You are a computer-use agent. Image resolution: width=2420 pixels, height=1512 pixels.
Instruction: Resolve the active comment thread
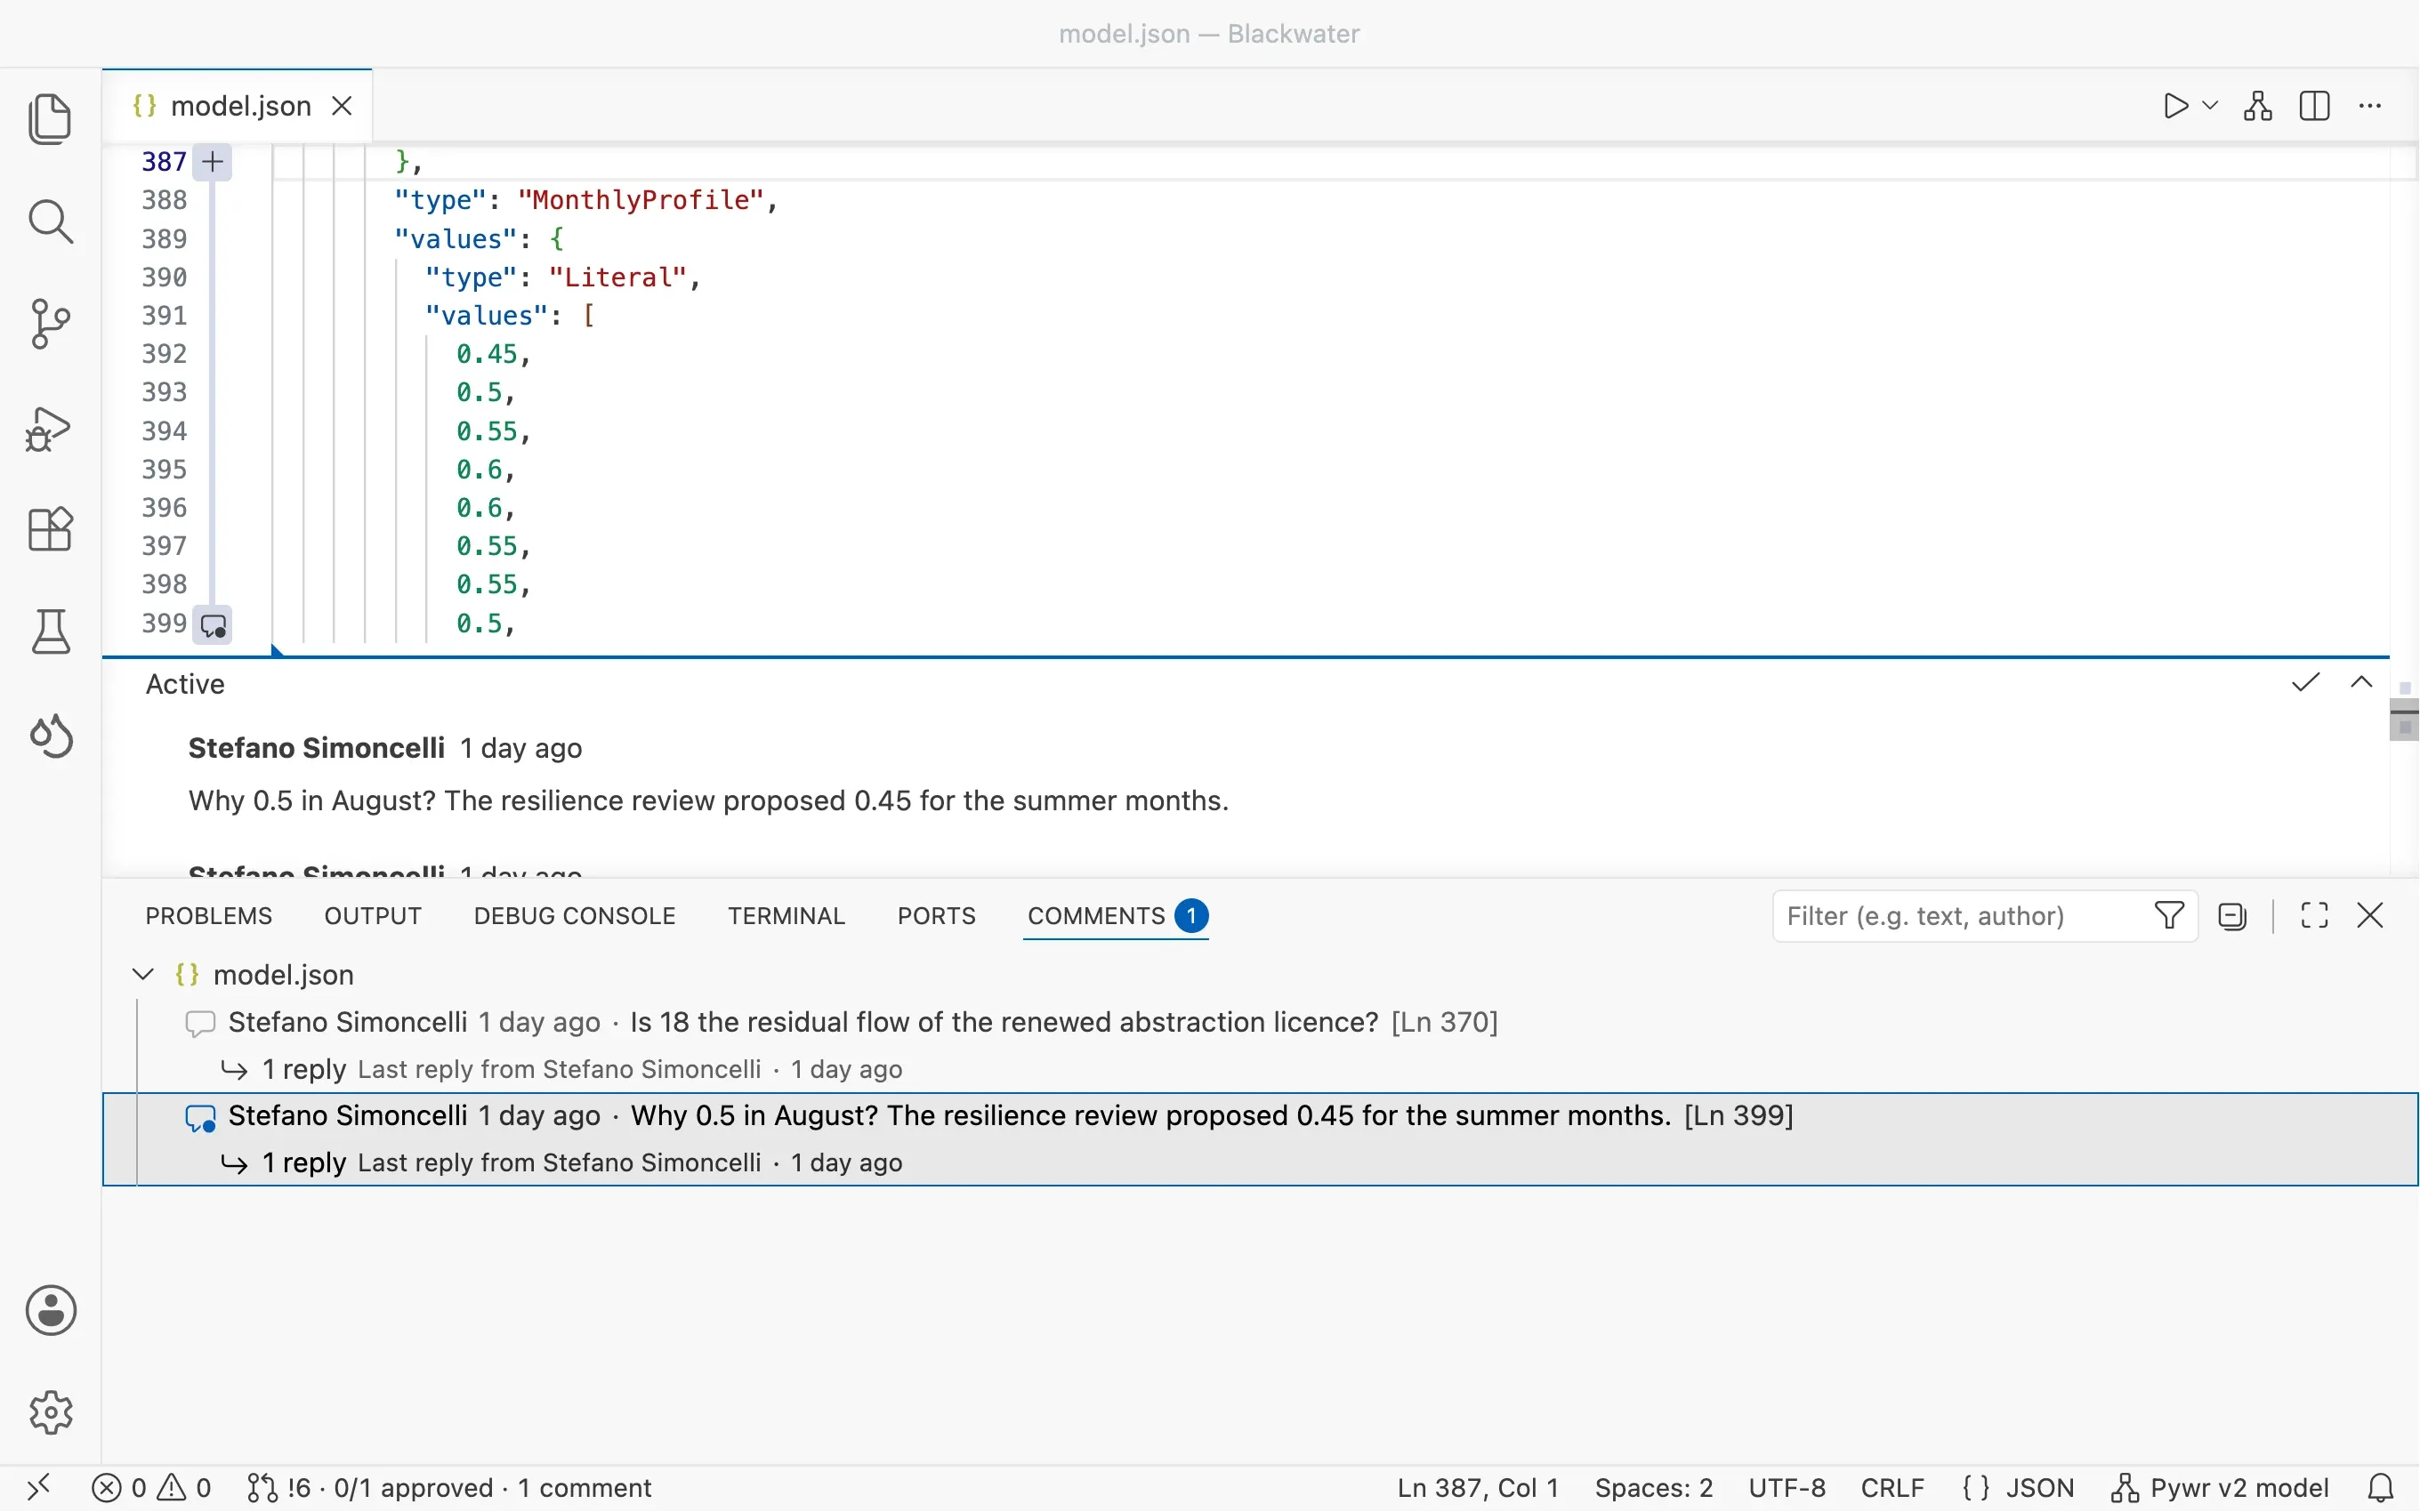point(2305,683)
